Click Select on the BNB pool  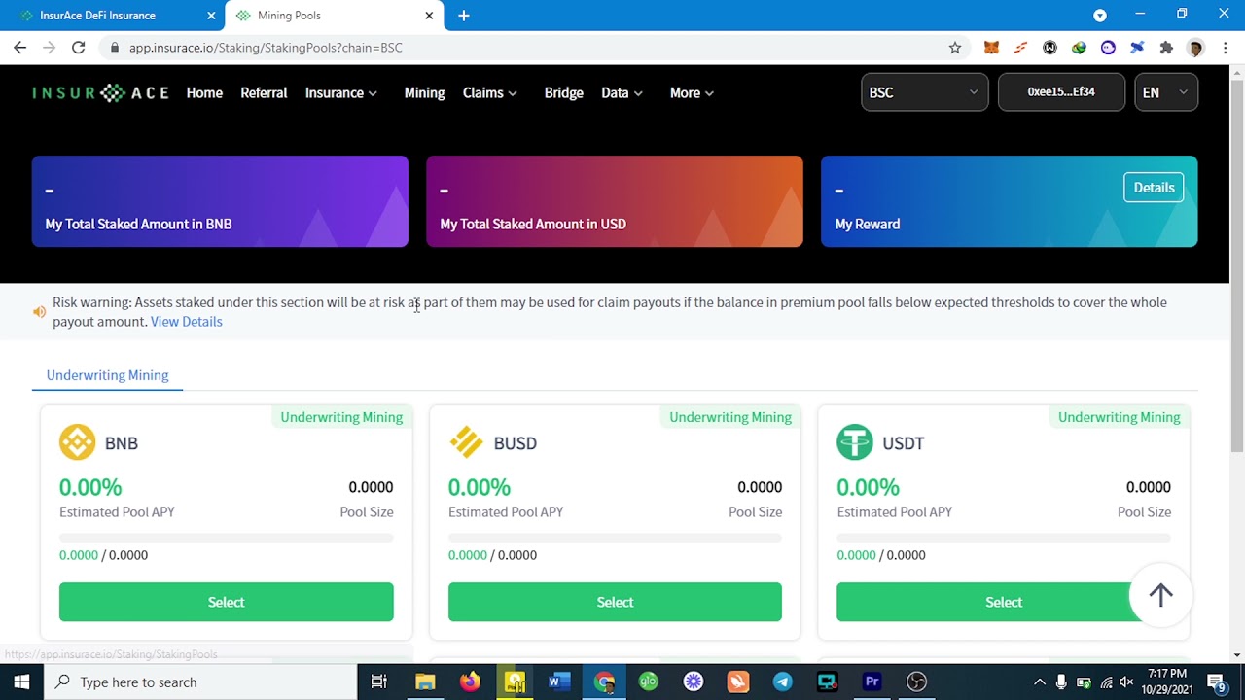(226, 602)
